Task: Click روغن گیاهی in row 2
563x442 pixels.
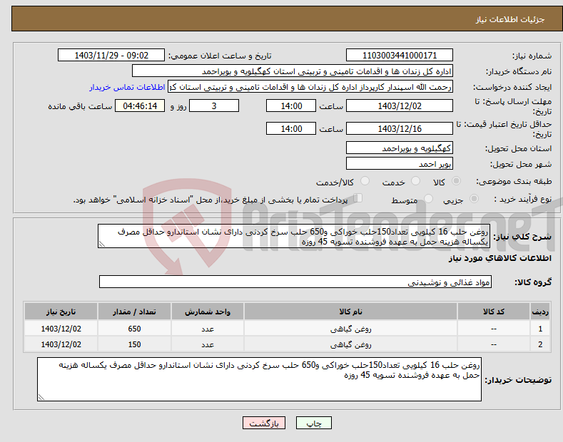Action: 350,344
